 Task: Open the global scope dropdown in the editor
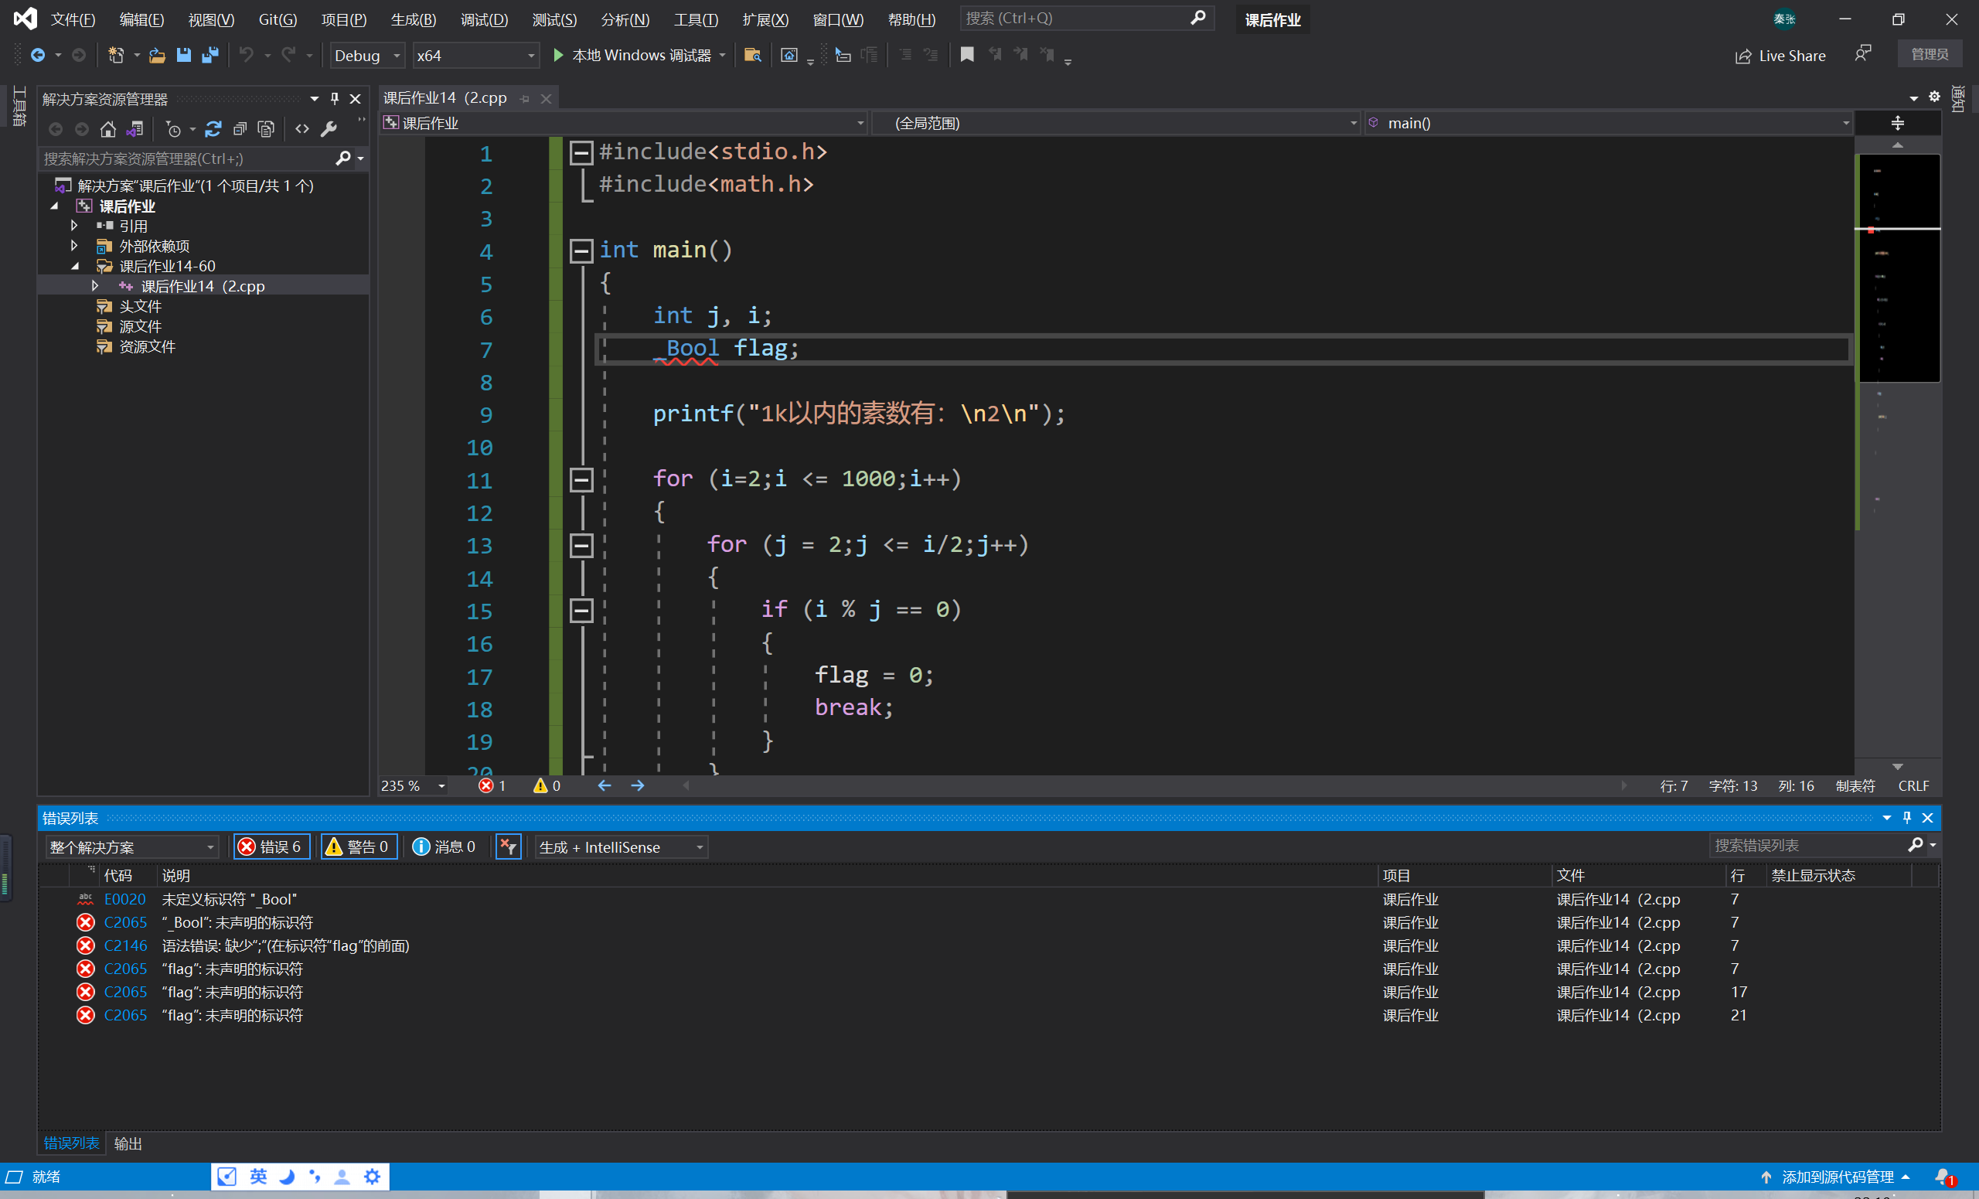pos(1118,123)
